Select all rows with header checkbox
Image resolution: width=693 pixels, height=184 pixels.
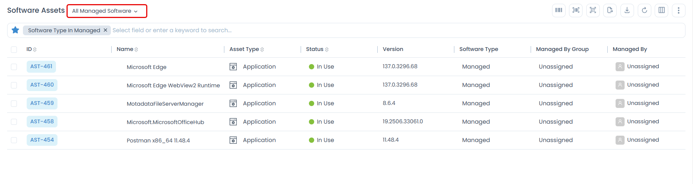(14, 49)
